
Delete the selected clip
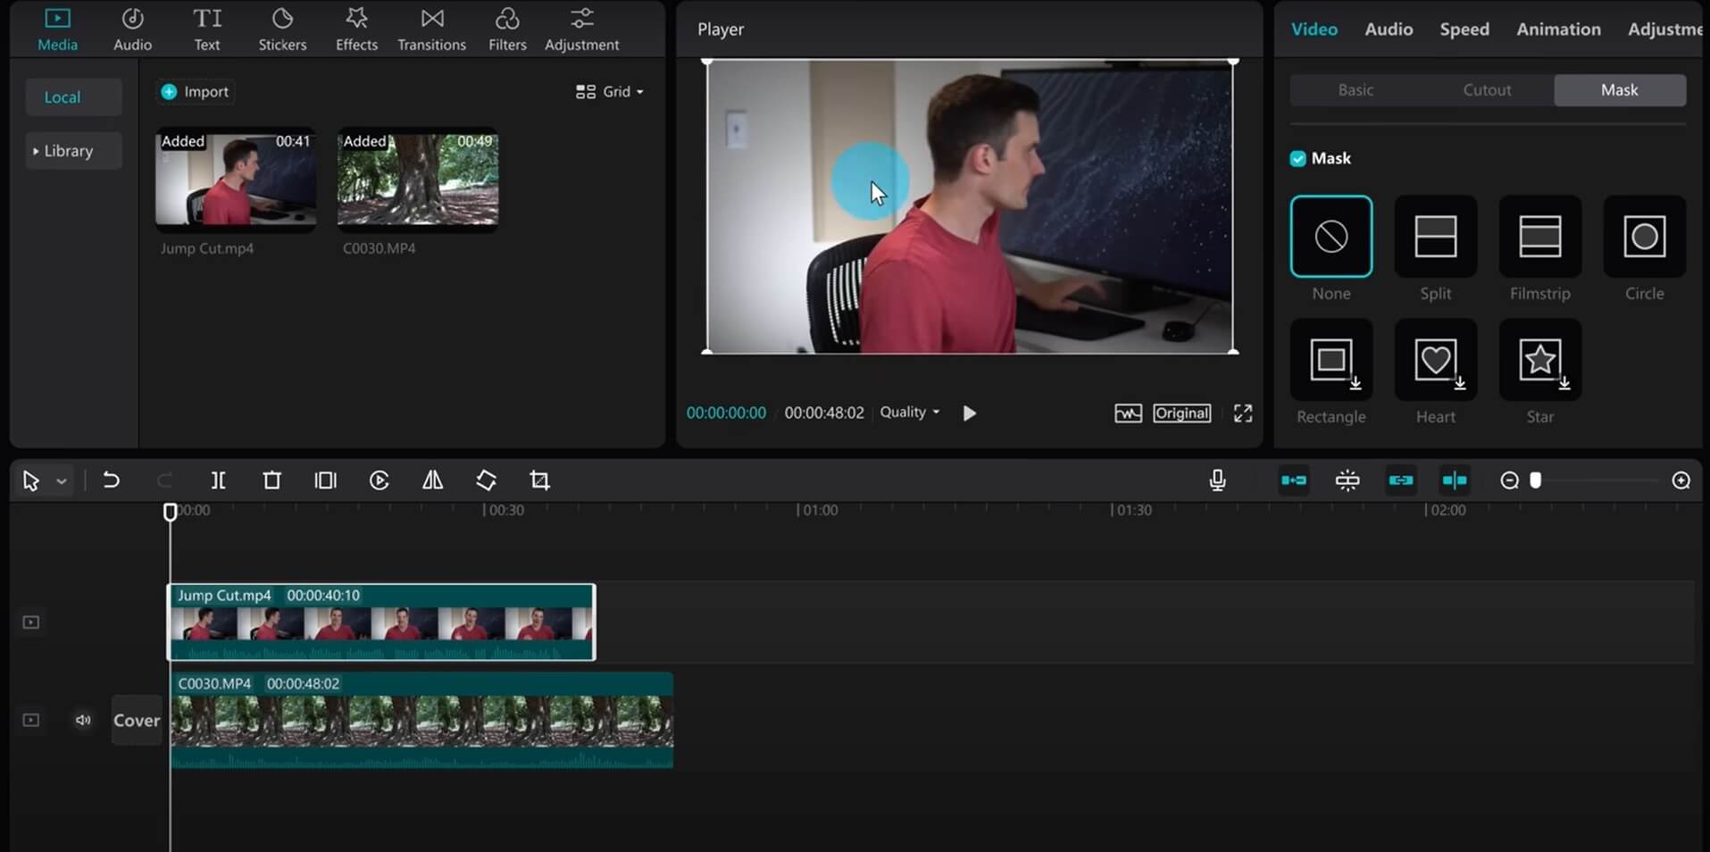[272, 480]
